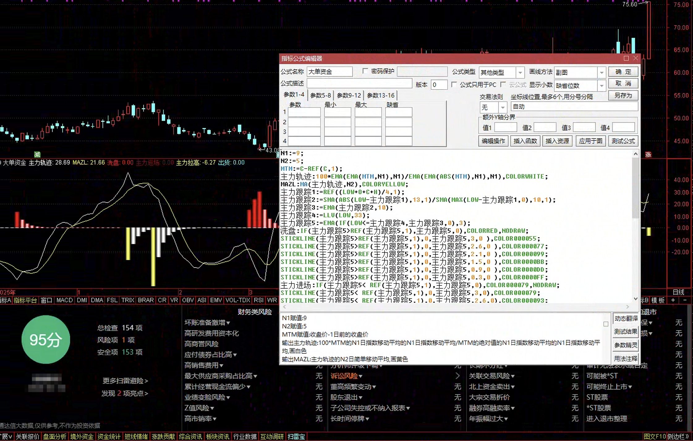Click 取消 button
The width and height of the screenshot is (693, 441).
point(623,83)
